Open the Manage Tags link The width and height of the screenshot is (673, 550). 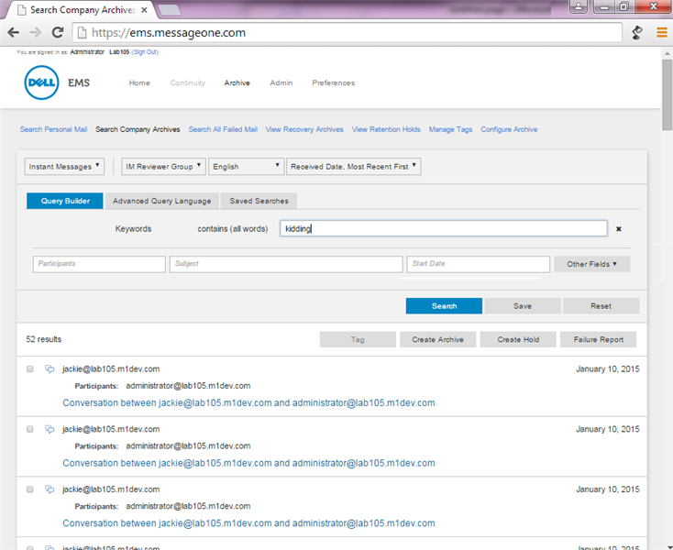(x=450, y=129)
